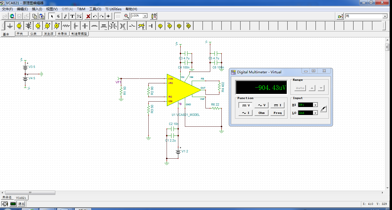
Task: Click the 退出 button in status bar
Action: coord(21,204)
